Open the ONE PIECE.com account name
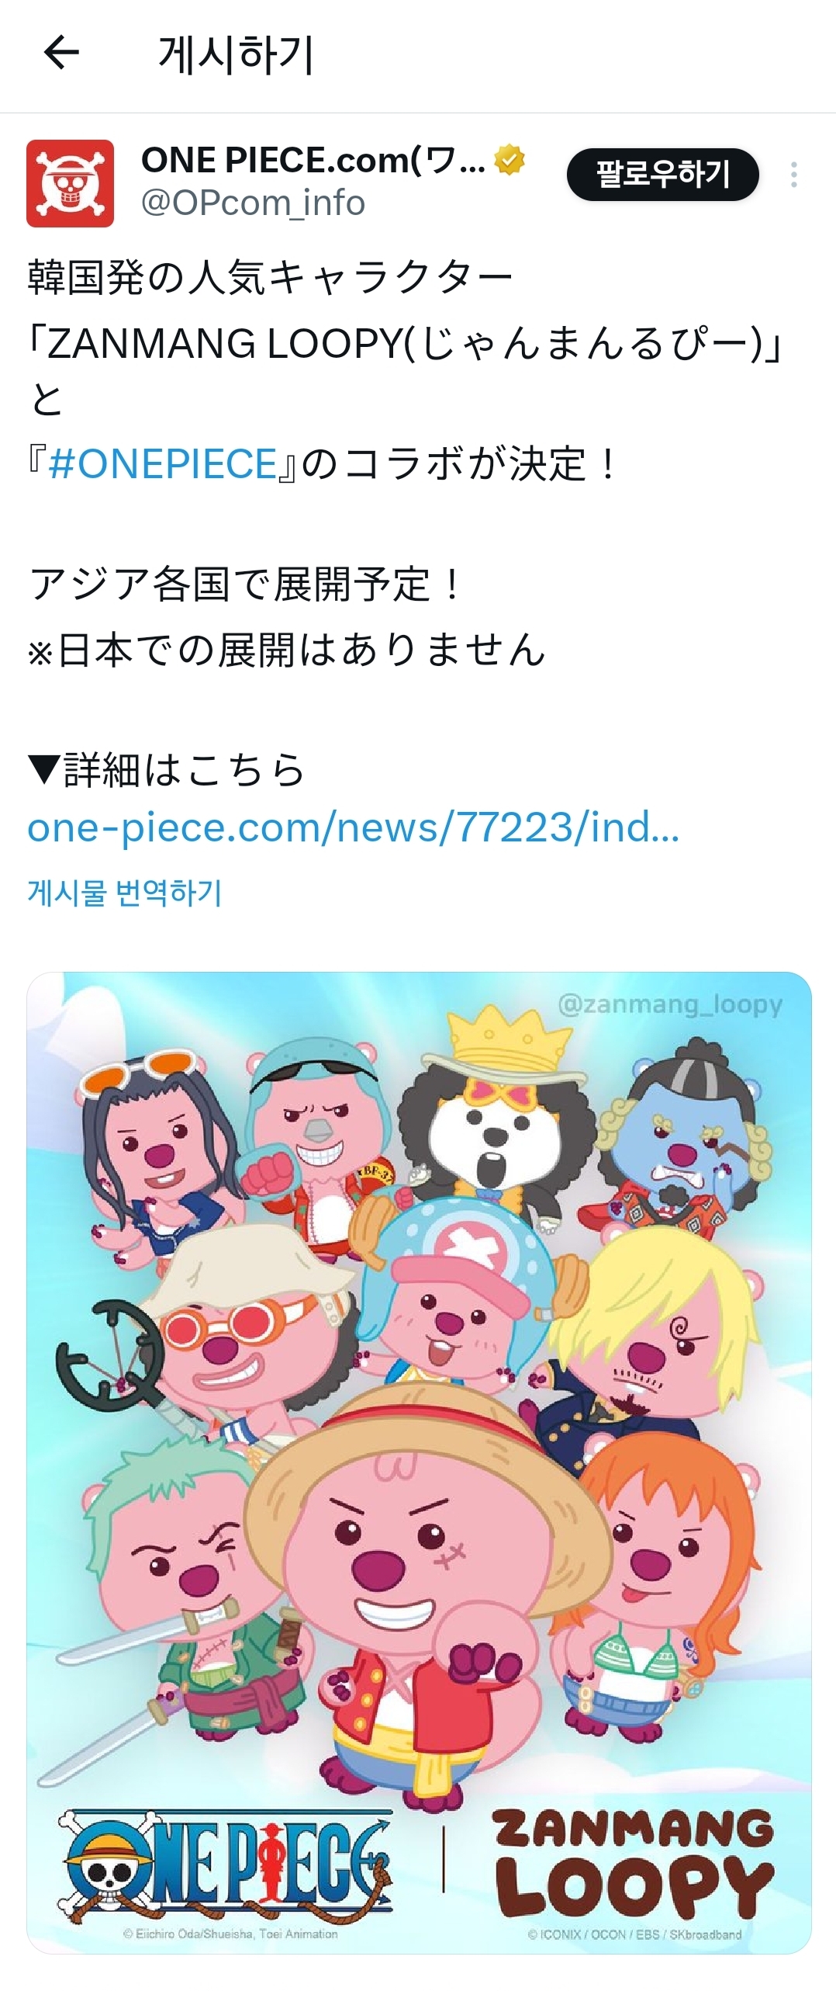This screenshot has height=1991, width=836. point(313,160)
